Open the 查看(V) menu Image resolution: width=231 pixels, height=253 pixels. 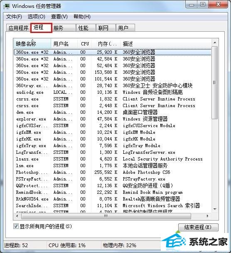59,16
